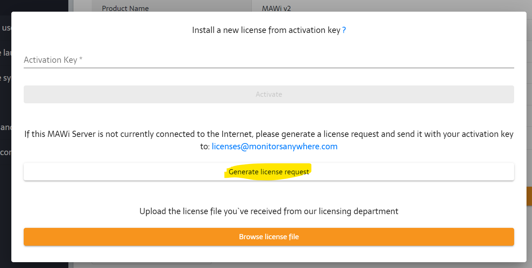Click the required asterisk beside Activation Key
The height and width of the screenshot is (268, 532).
point(81,60)
